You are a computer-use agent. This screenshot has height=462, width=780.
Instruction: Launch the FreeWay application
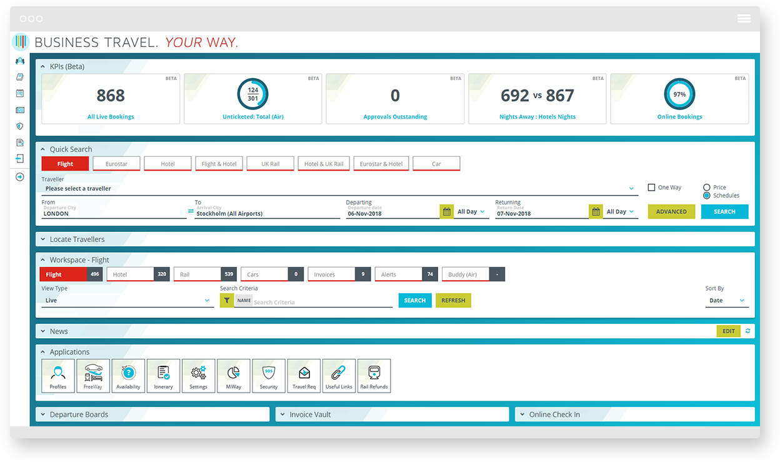click(x=93, y=375)
